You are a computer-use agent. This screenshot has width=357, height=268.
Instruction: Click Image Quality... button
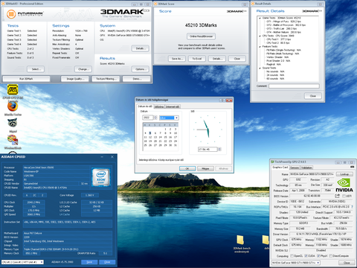(75, 79)
